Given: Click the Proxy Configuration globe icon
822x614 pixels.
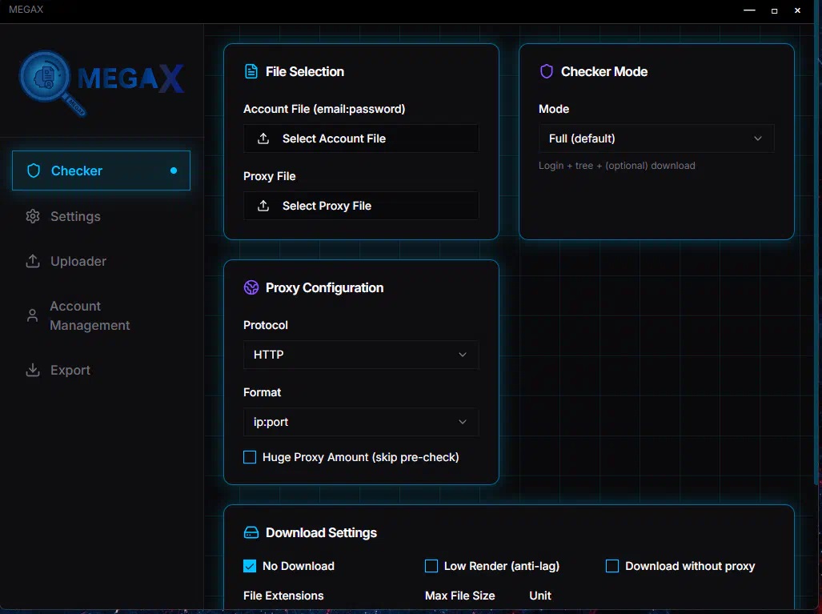Looking at the screenshot, I should click(251, 287).
